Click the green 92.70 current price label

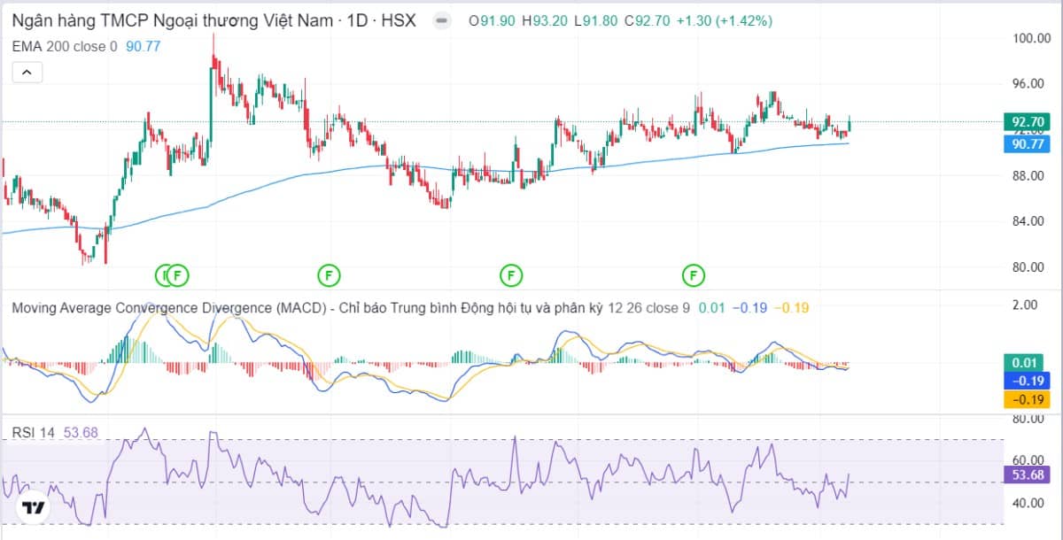[x=1026, y=122]
